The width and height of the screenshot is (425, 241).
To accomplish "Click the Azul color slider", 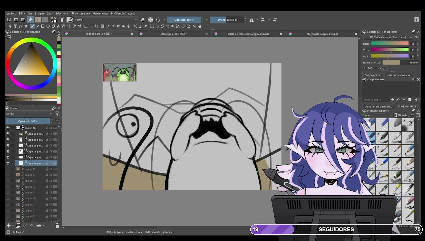I will coord(390,56).
